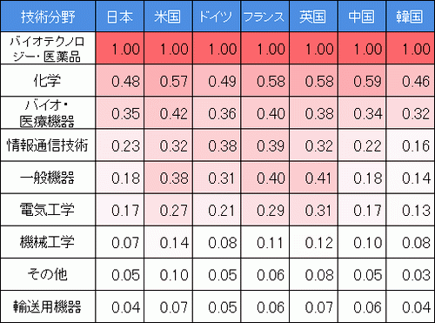Click the 韓国 column header
This screenshot has width=435, height=323.
point(411,17)
